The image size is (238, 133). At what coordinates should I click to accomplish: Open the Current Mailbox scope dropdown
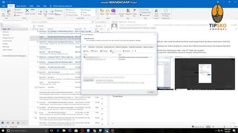point(102,22)
